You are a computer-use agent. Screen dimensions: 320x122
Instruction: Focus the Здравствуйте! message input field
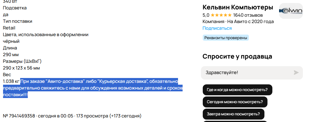click(244, 73)
